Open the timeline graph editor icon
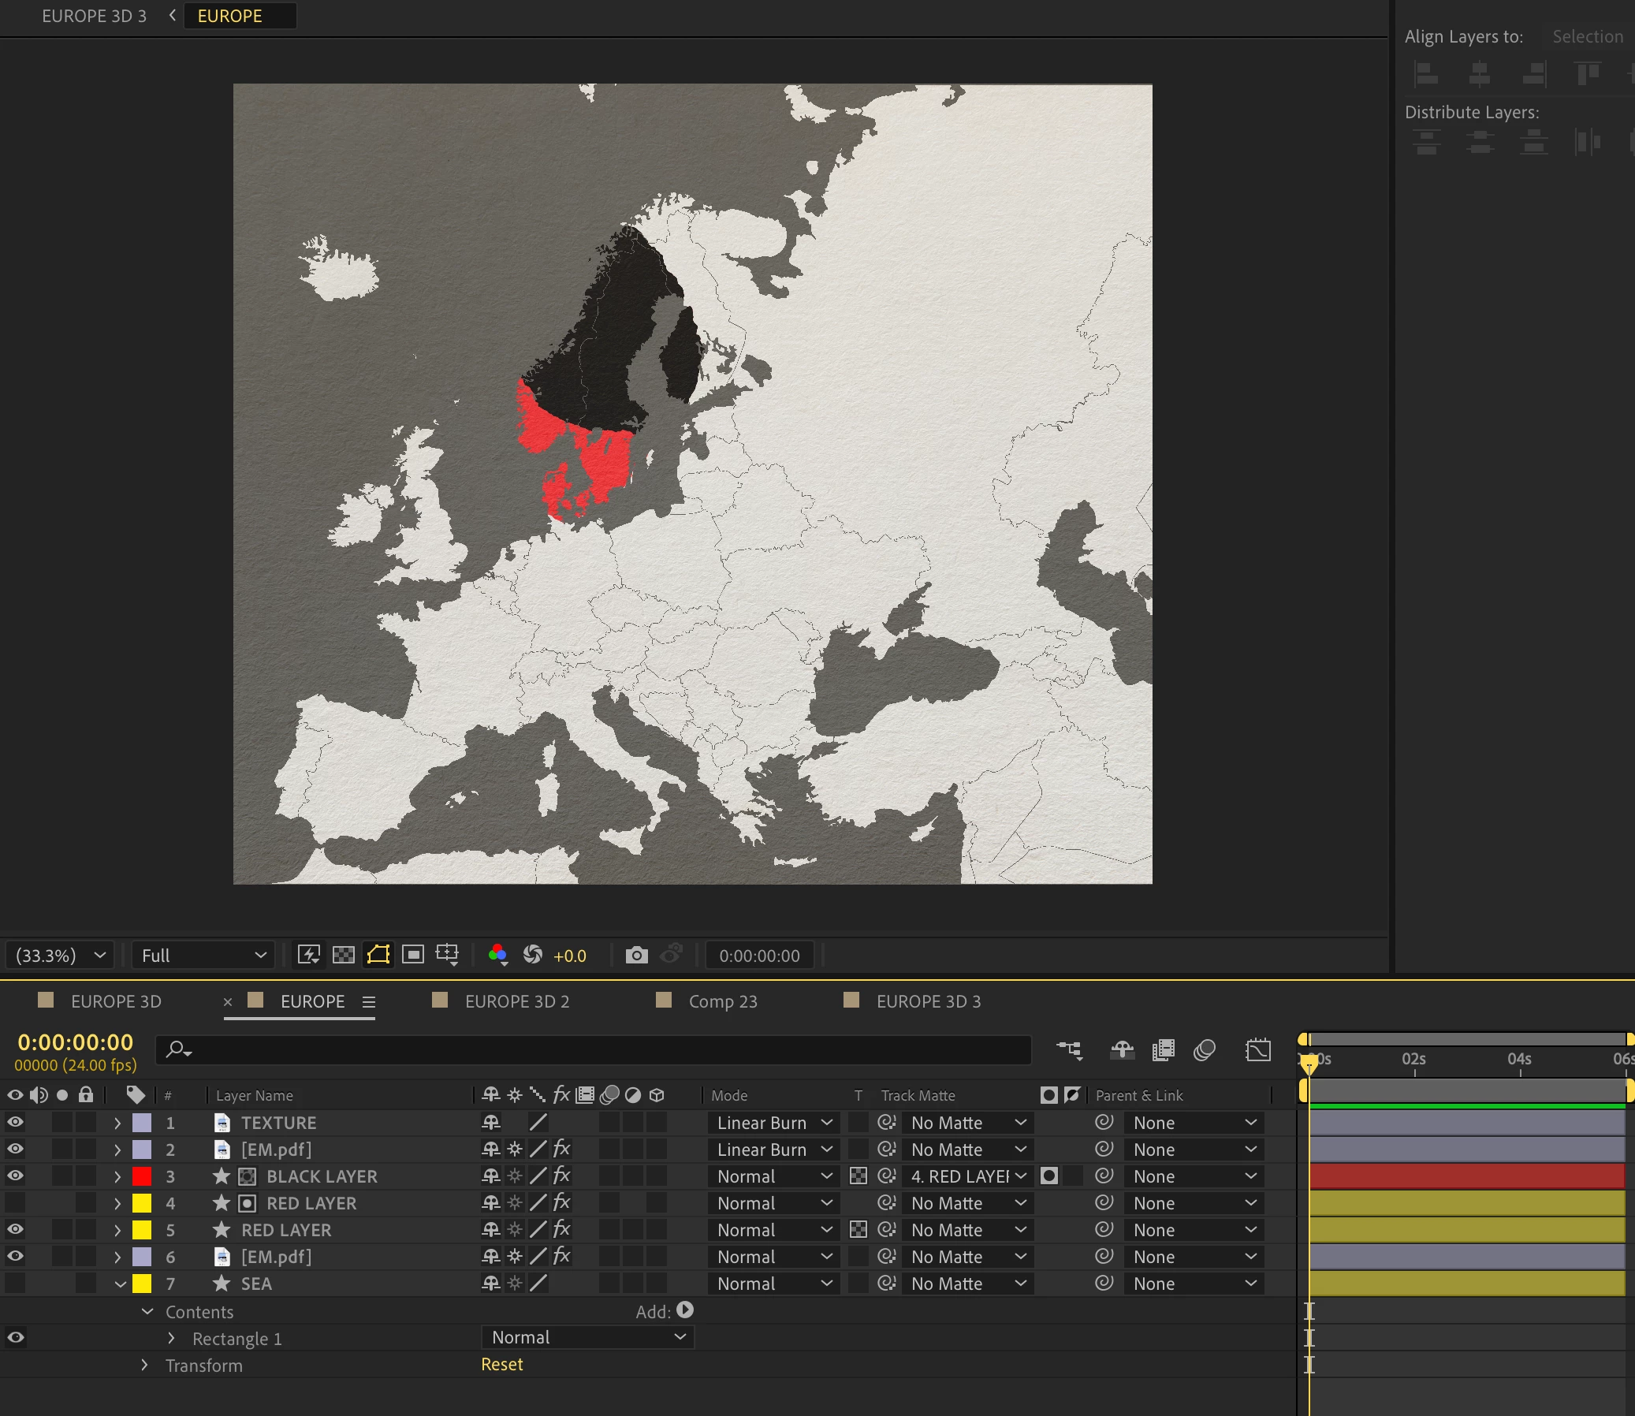The height and width of the screenshot is (1416, 1635). [1258, 1050]
